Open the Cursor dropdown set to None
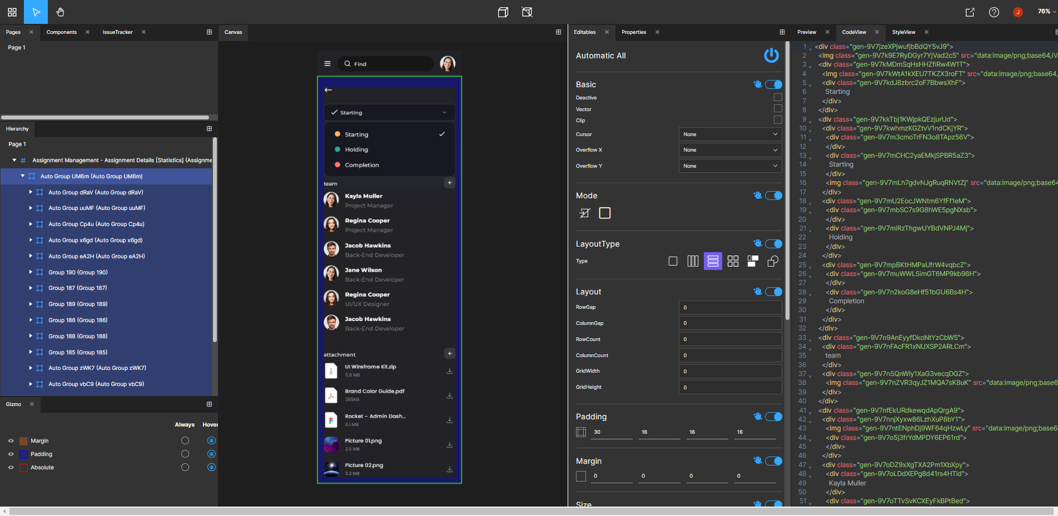The width and height of the screenshot is (1058, 516). click(730, 134)
